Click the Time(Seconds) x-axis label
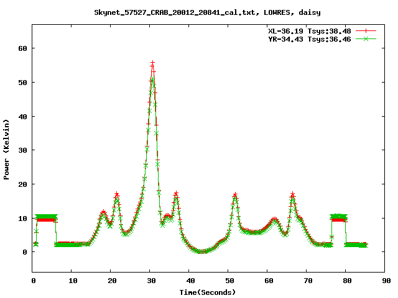 tap(208, 292)
